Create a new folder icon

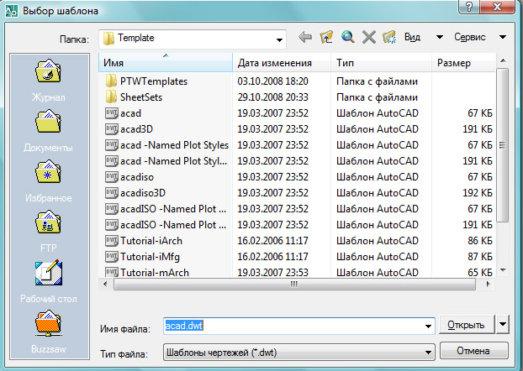(389, 37)
